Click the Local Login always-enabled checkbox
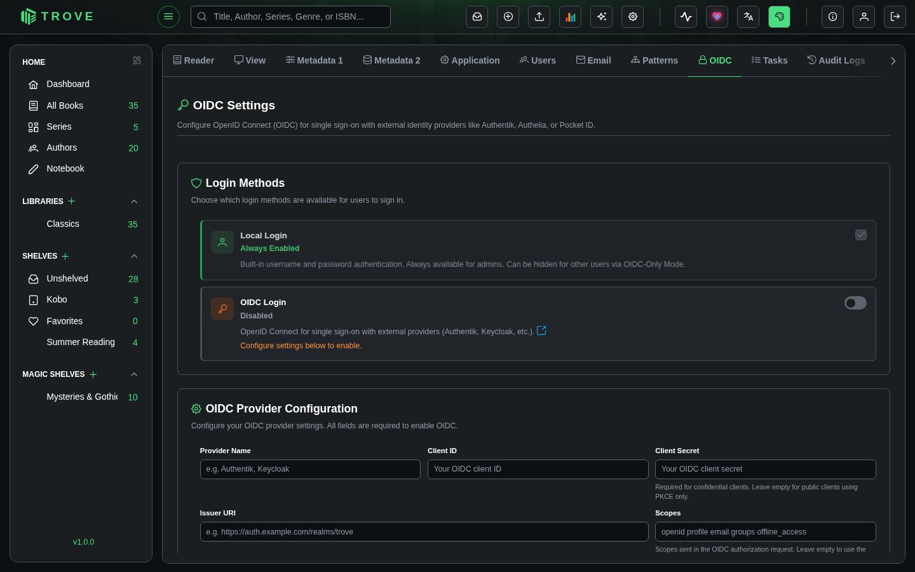Viewport: 915px width, 572px height. (x=861, y=235)
